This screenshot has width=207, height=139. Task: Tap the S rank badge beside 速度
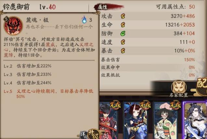[123, 42]
